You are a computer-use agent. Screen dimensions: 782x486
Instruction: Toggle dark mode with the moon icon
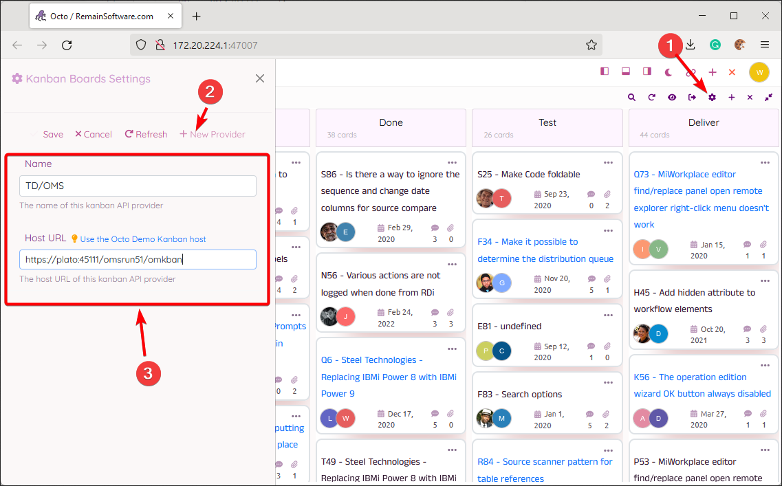(668, 71)
